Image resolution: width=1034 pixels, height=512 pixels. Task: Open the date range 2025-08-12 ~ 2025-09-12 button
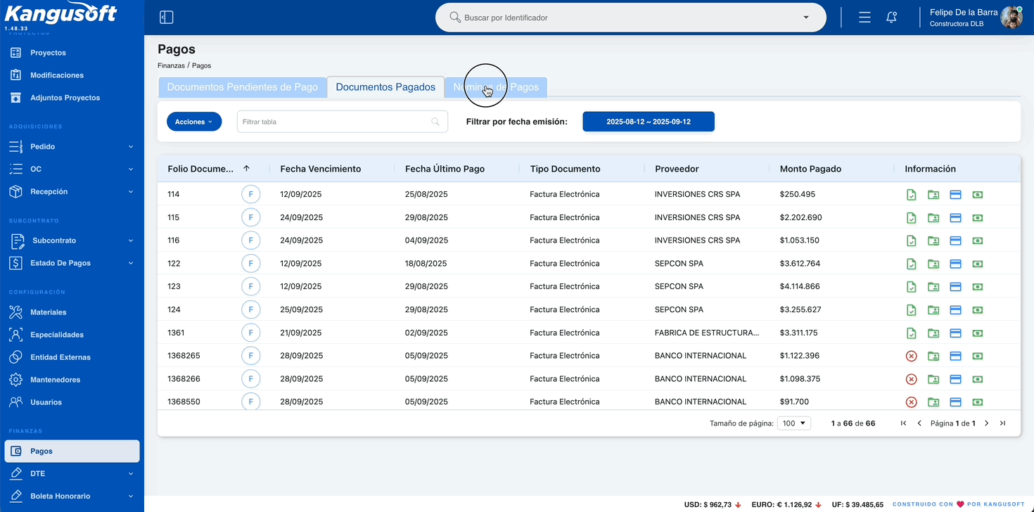649,122
